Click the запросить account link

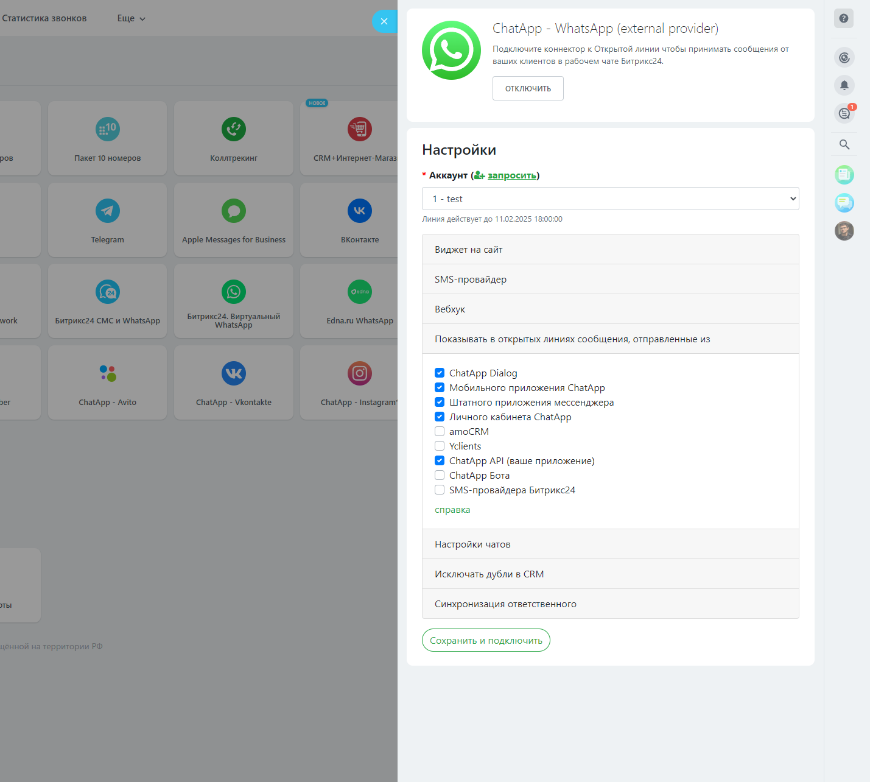[x=511, y=175]
